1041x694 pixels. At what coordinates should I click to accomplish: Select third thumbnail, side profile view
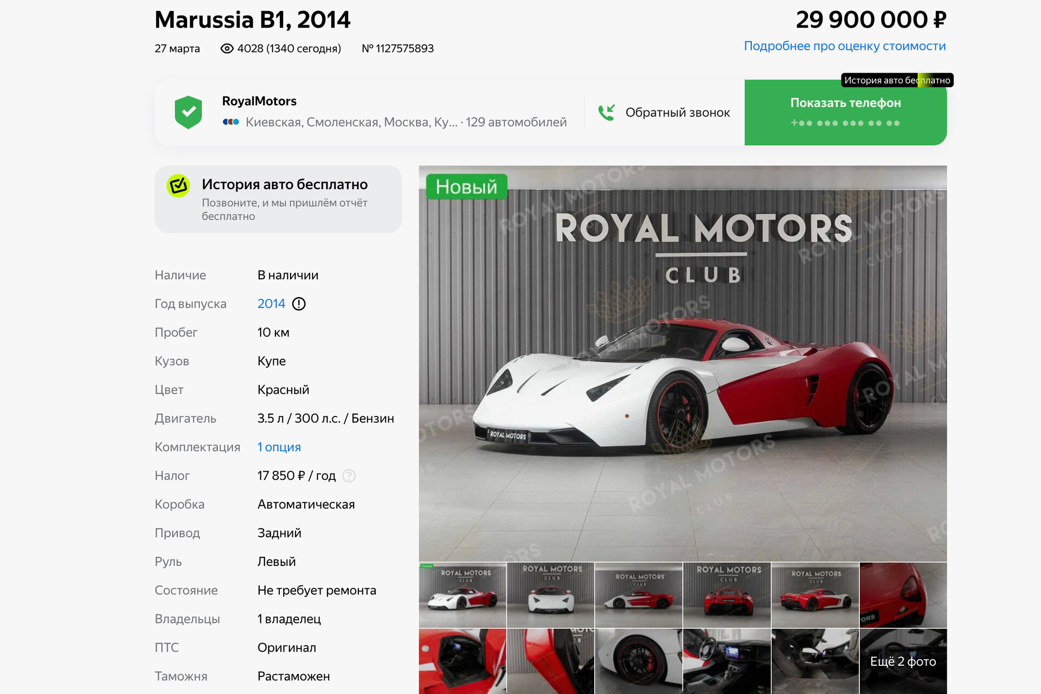(639, 595)
